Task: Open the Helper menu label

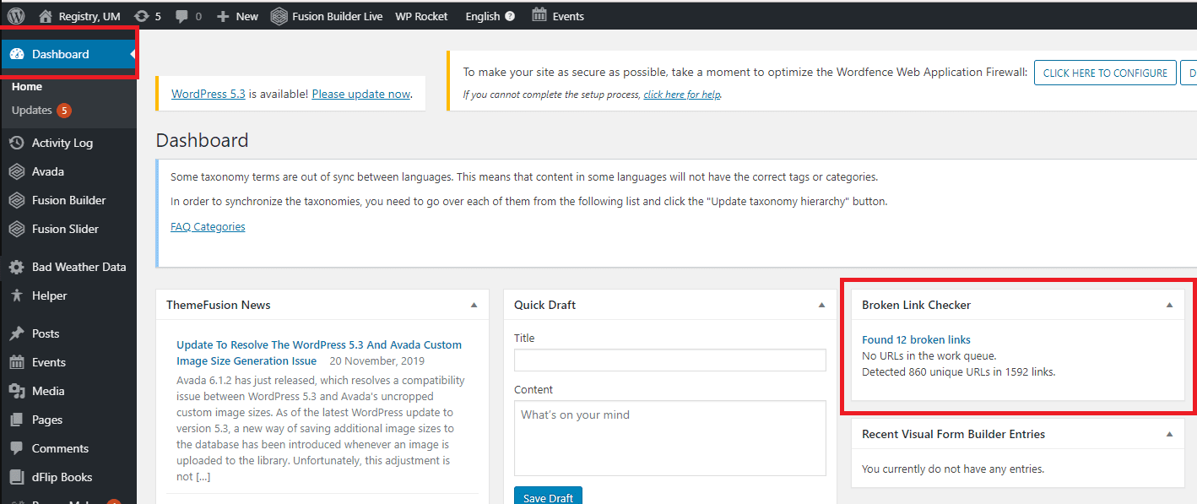Action: [x=49, y=295]
